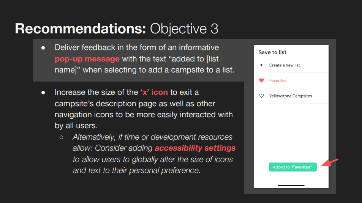Click the plus icon beside Create a new list

pos(261,65)
